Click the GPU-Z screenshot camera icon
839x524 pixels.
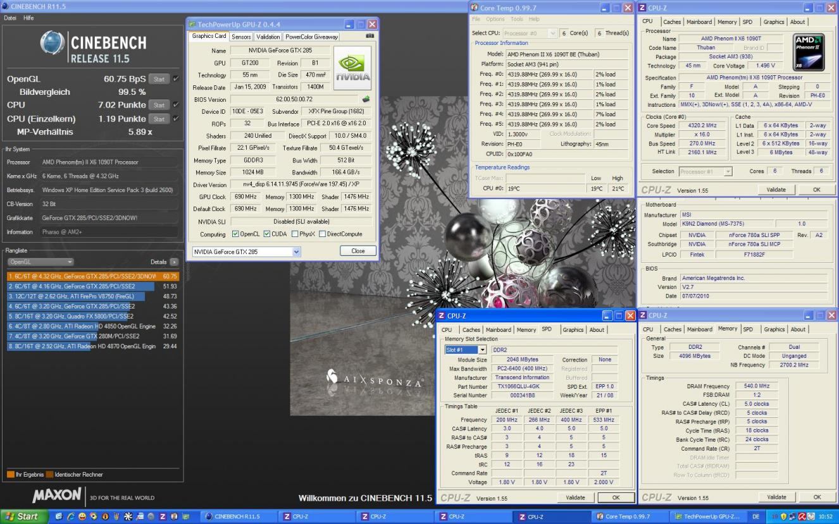[x=370, y=36]
